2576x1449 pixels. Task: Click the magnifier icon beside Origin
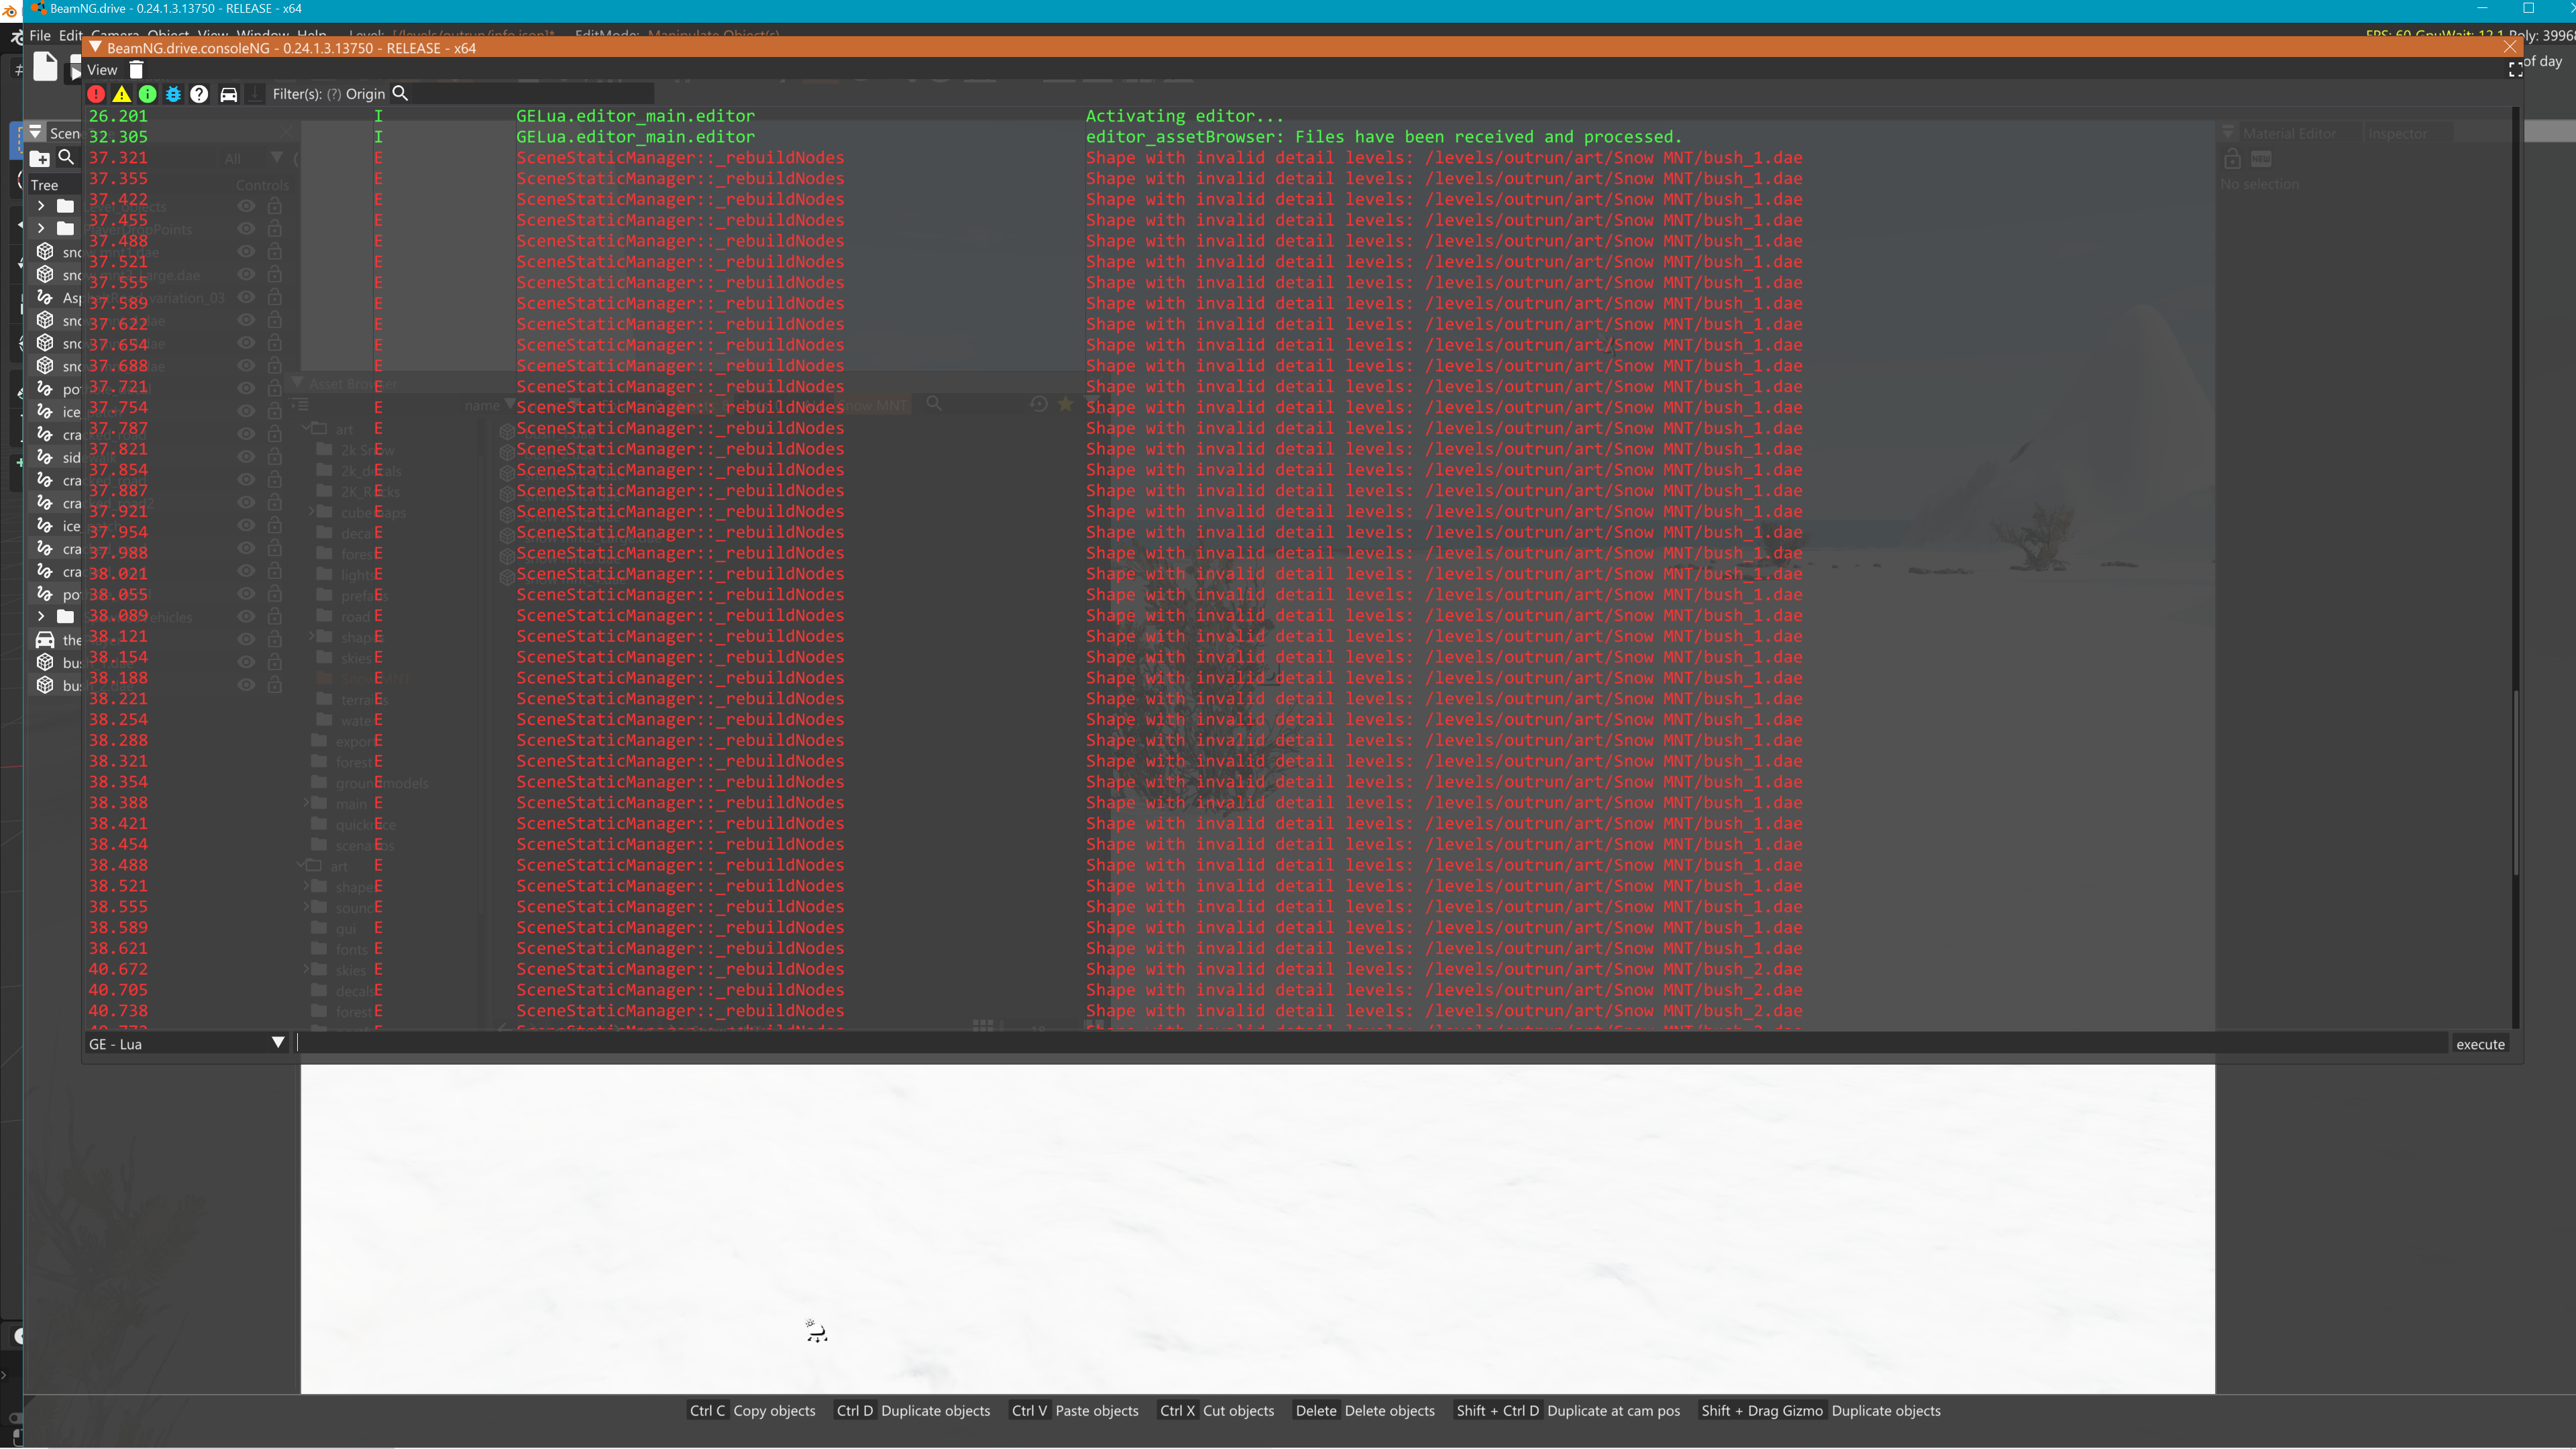(400, 93)
